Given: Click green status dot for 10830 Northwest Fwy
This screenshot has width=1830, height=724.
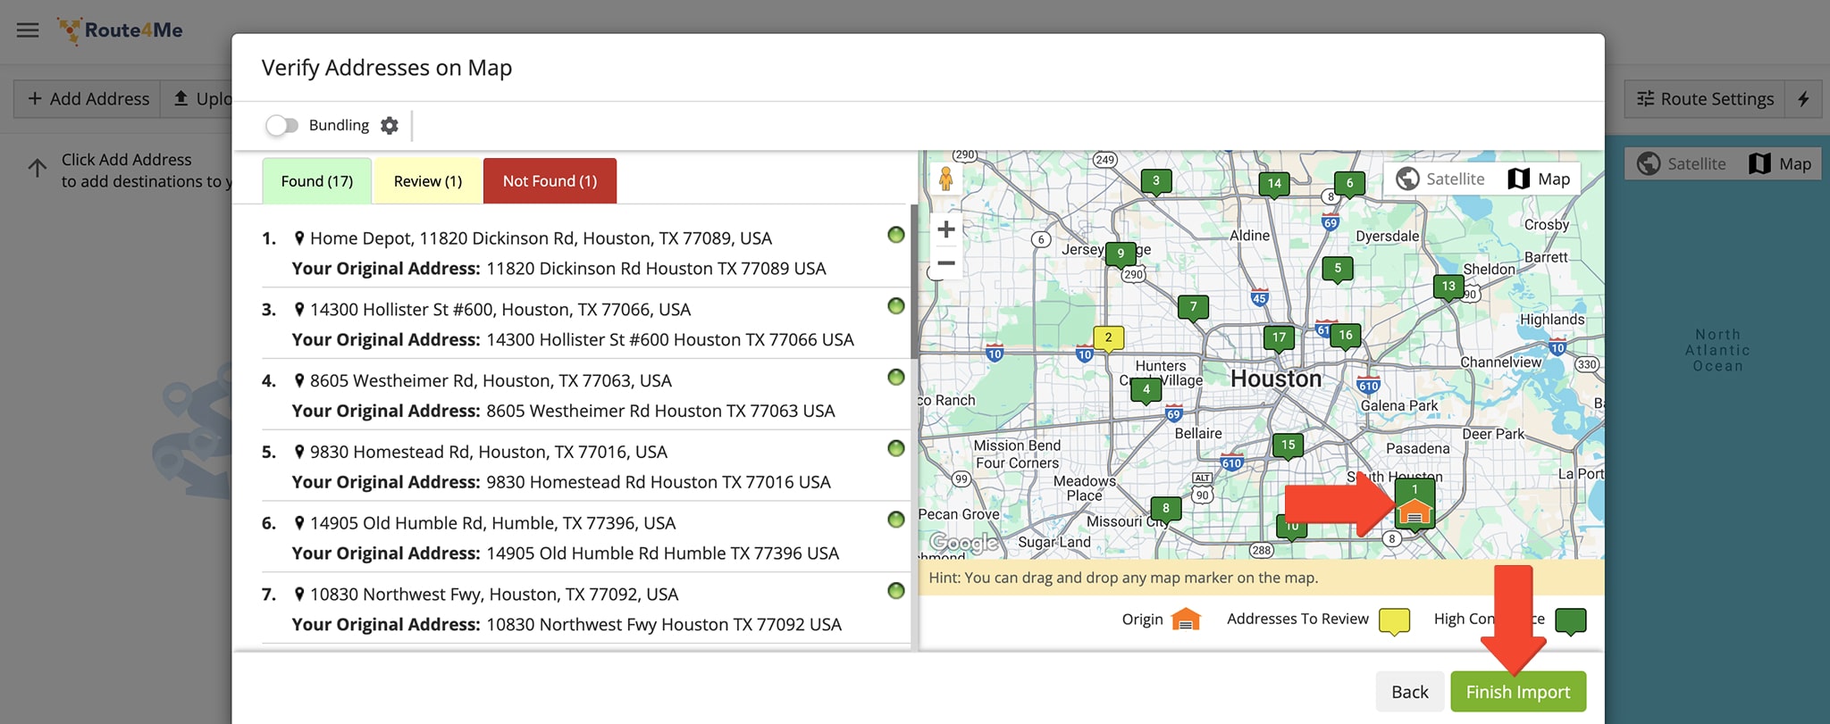Looking at the screenshot, I should click(x=895, y=591).
